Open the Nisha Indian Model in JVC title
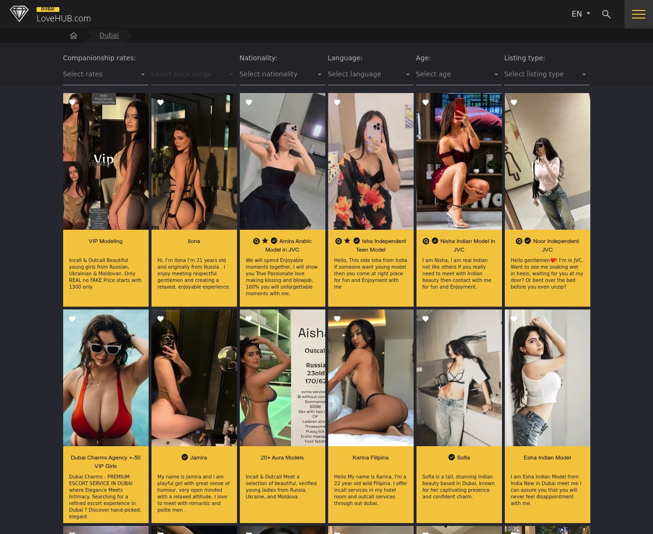This screenshot has height=534, width=653. [x=467, y=245]
